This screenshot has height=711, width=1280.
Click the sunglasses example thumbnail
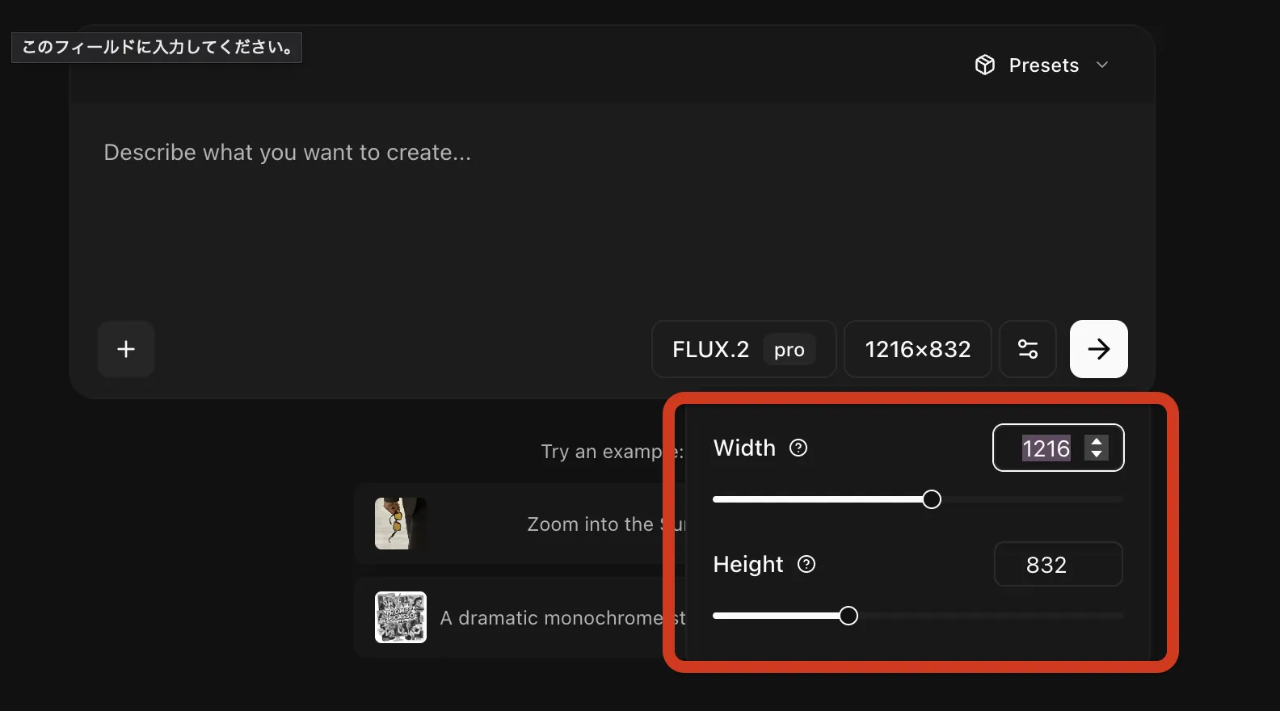pos(400,524)
